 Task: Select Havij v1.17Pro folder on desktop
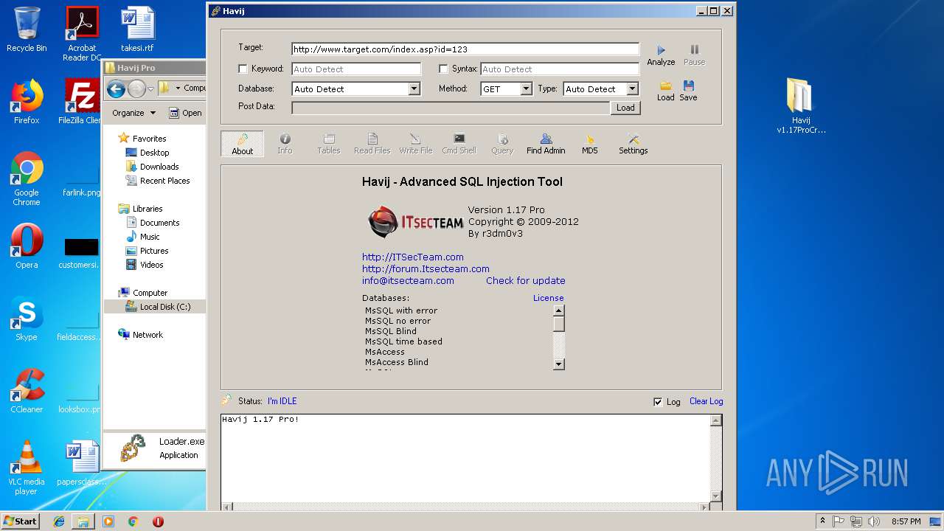pos(801,105)
